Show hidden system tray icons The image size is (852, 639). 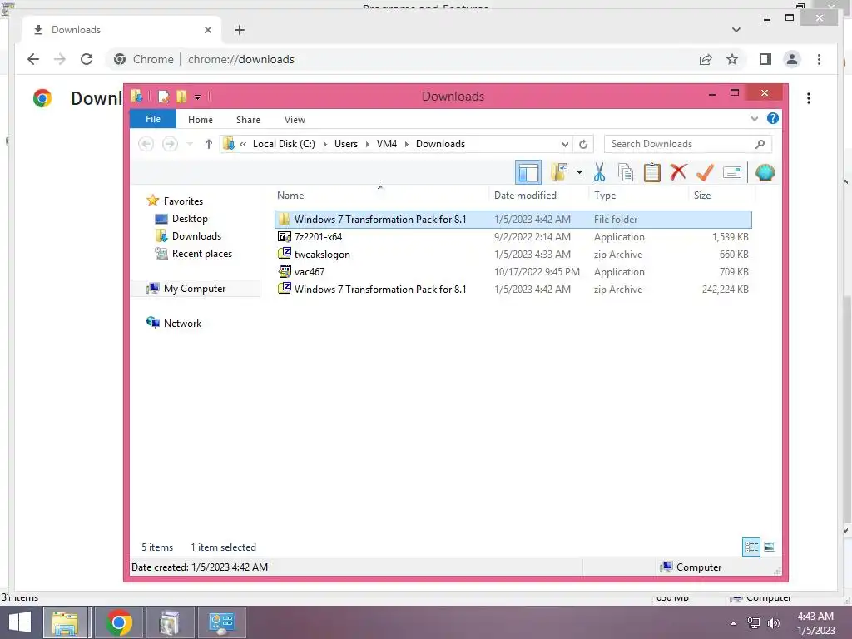734,623
